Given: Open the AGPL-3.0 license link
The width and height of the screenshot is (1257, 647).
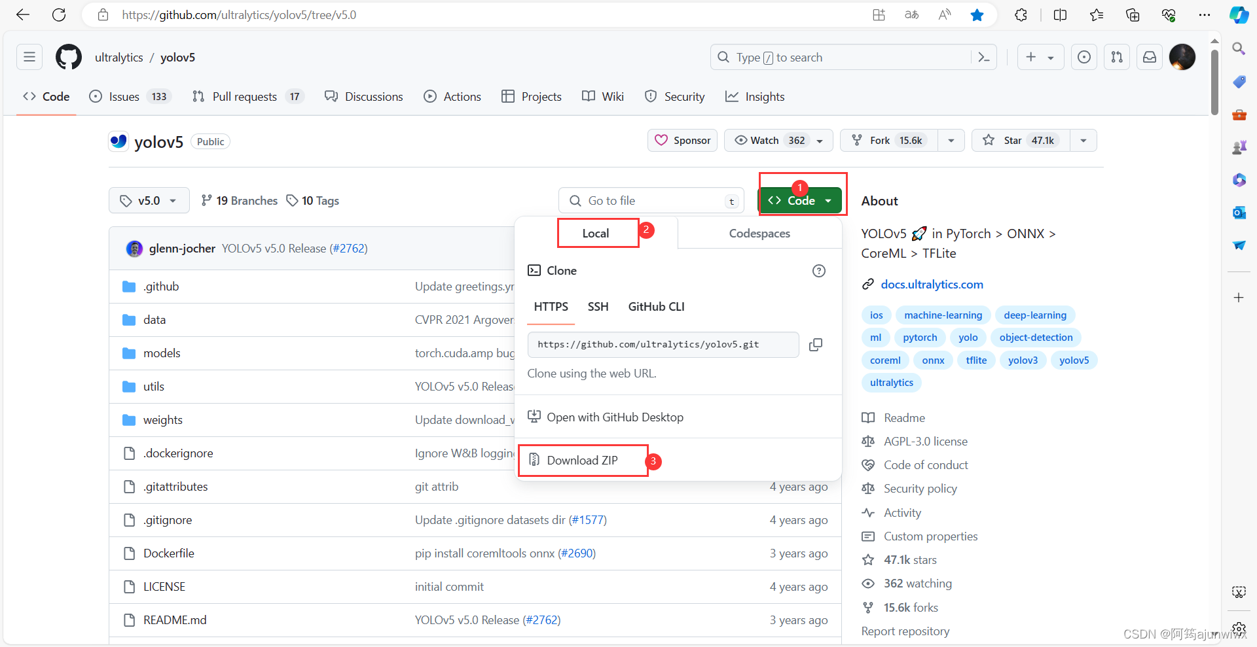Looking at the screenshot, I should [x=925, y=442].
